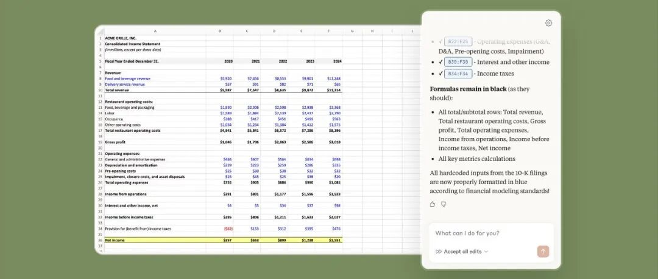Select column B header
Screen dimensions: 658x279
pyautogui.click(x=220, y=31)
